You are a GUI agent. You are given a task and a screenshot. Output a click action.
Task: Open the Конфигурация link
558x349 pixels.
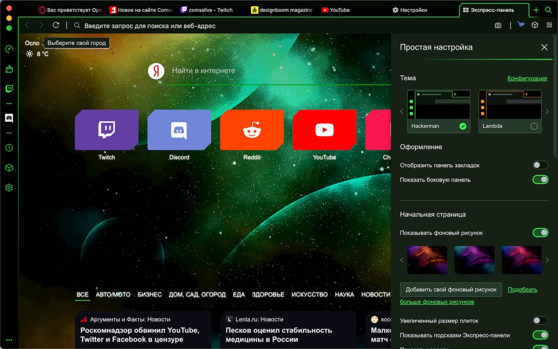click(x=527, y=78)
